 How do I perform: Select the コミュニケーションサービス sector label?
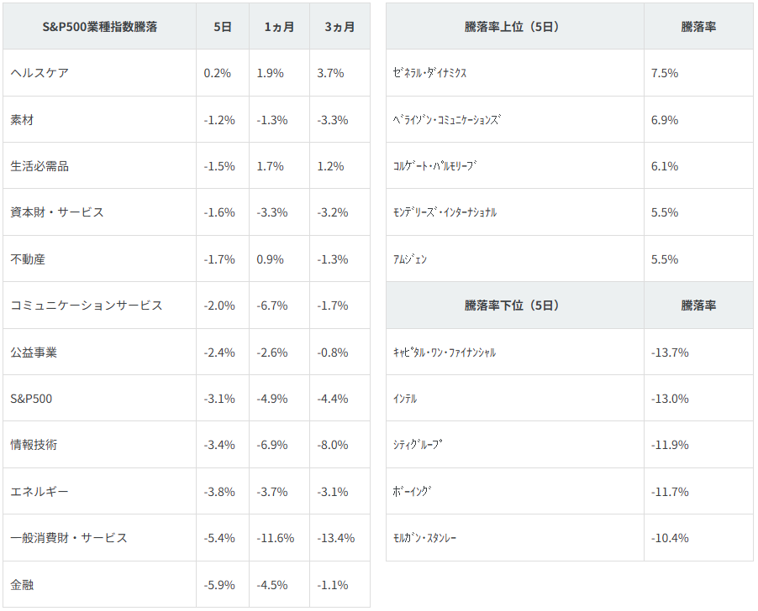[87, 305]
